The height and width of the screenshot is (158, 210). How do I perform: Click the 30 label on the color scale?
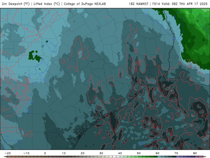(x=101, y=153)
